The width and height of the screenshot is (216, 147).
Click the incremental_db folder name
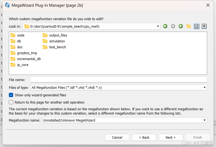click(x=29, y=59)
